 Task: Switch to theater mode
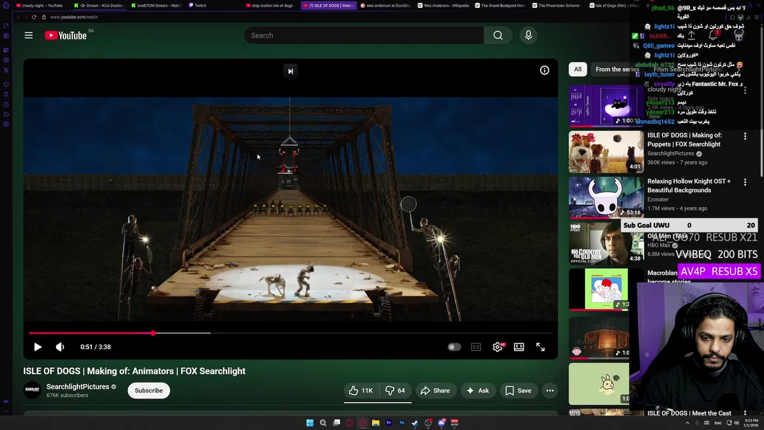click(x=519, y=347)
